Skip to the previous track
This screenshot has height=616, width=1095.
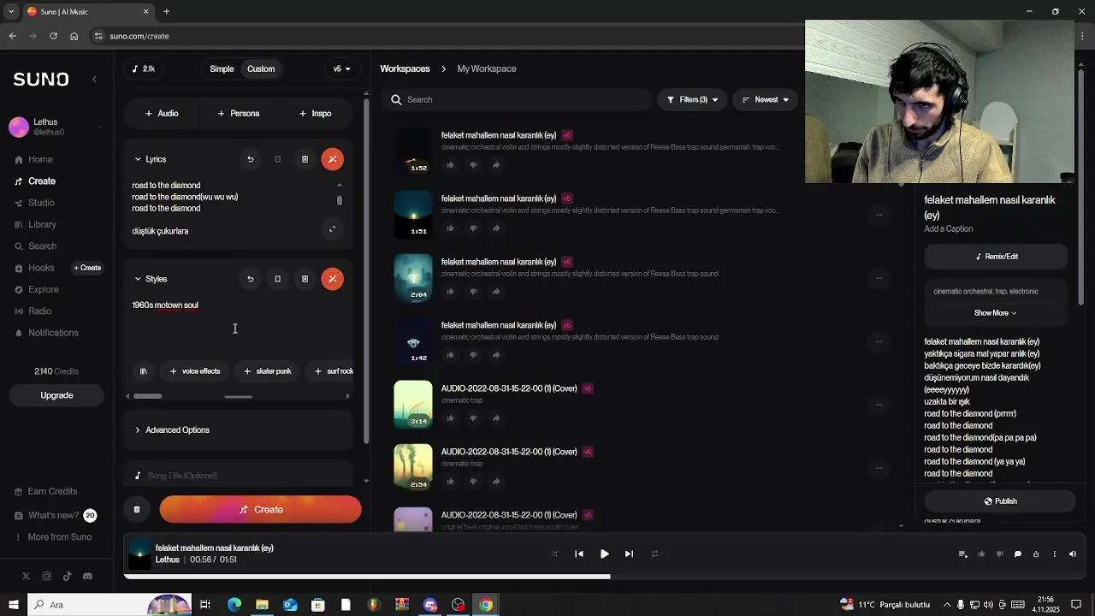pyautogui.click(x=579, y=554)
